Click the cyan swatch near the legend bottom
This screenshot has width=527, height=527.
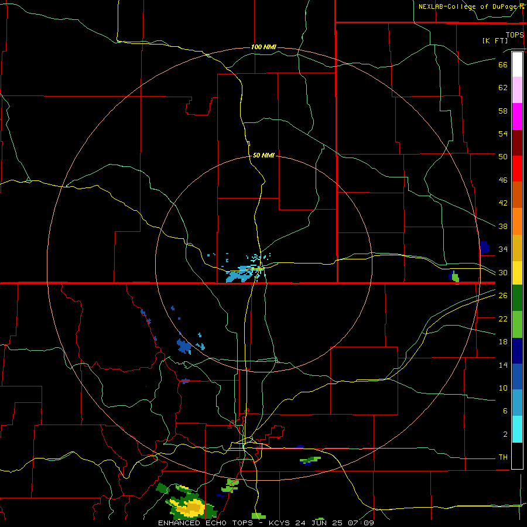click(x=517, y=429)
